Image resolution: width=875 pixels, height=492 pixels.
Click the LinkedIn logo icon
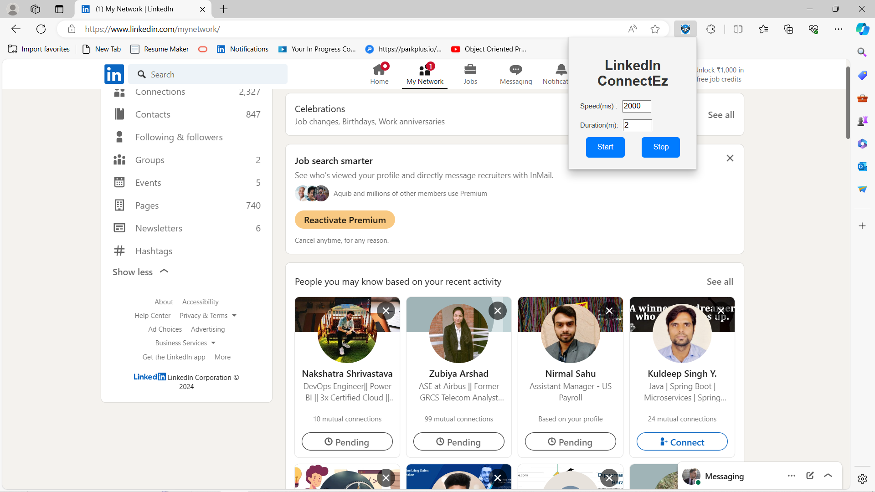(114, 74)
